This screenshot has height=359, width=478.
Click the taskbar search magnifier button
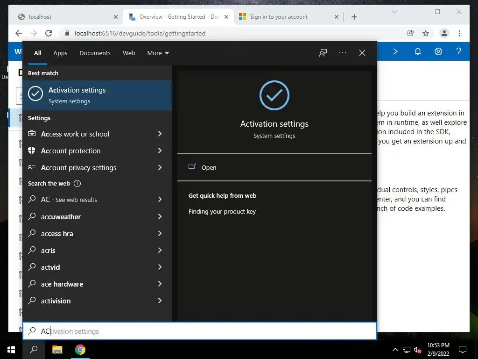pyautogui.click(x=34, y=350)
